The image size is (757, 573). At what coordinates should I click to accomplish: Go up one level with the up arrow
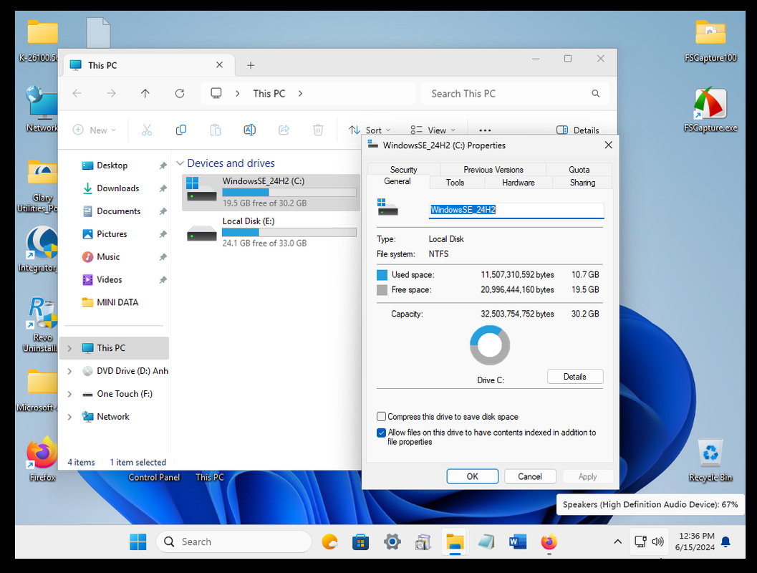[145, 94]
